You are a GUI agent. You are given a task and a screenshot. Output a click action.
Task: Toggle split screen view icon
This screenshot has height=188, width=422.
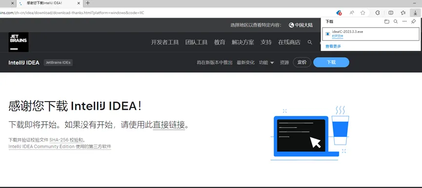[391, 13]
